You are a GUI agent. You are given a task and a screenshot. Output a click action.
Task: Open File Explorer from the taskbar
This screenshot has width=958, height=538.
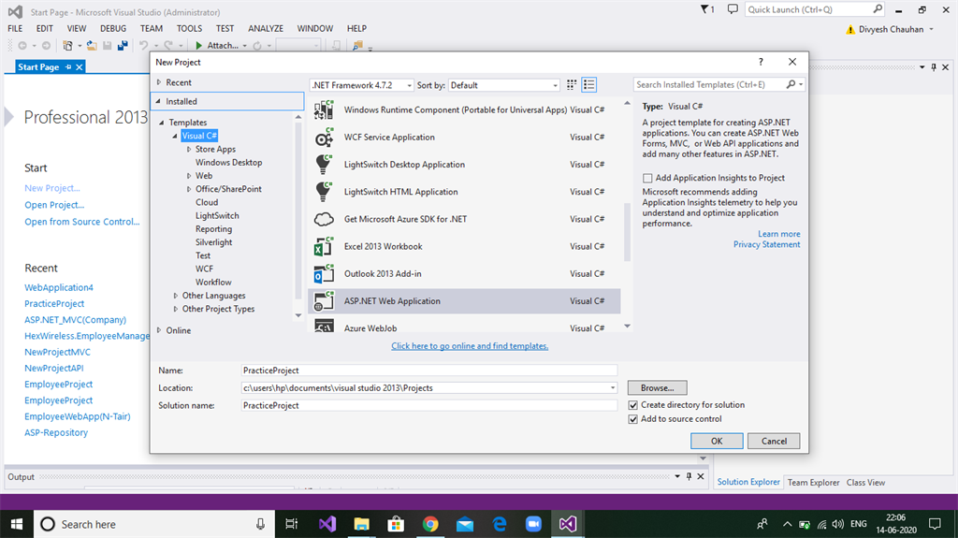coord(362,524)
